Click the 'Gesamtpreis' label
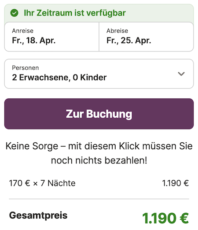 coord(38,215)
